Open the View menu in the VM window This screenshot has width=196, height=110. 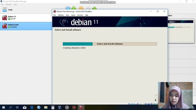[67, 15]
